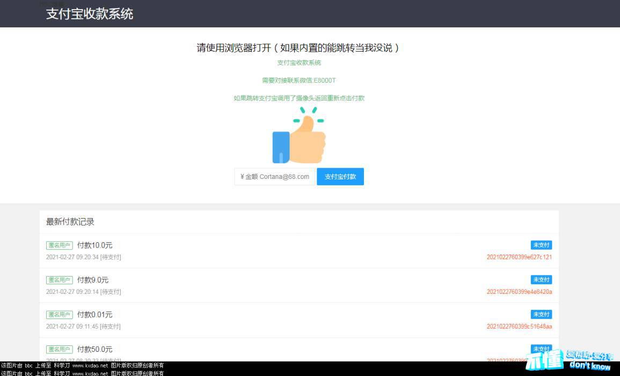The height and width of the screenshot is (376, 620).
Task: Click 未支付 badge for 10.0元 payment
Action: pos(541,245)
